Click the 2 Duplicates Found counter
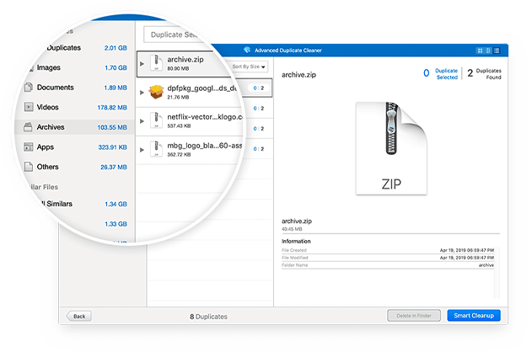Image resolution: width=527 pixels, height=352 pixels. click(x=484, y=74)
